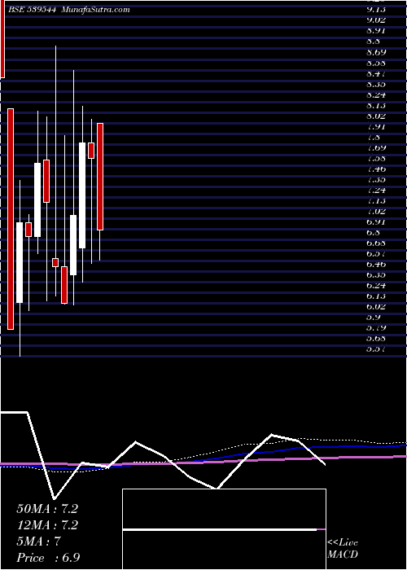407x570 pixels.
Task: Select the 7.46 price axis label
Action: click(376, 169)
